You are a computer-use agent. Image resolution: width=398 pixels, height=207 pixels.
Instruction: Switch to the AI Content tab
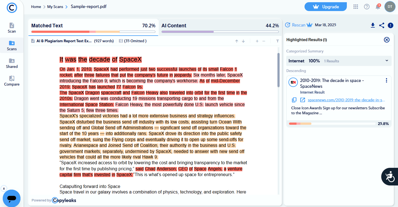tap(220, 27)
